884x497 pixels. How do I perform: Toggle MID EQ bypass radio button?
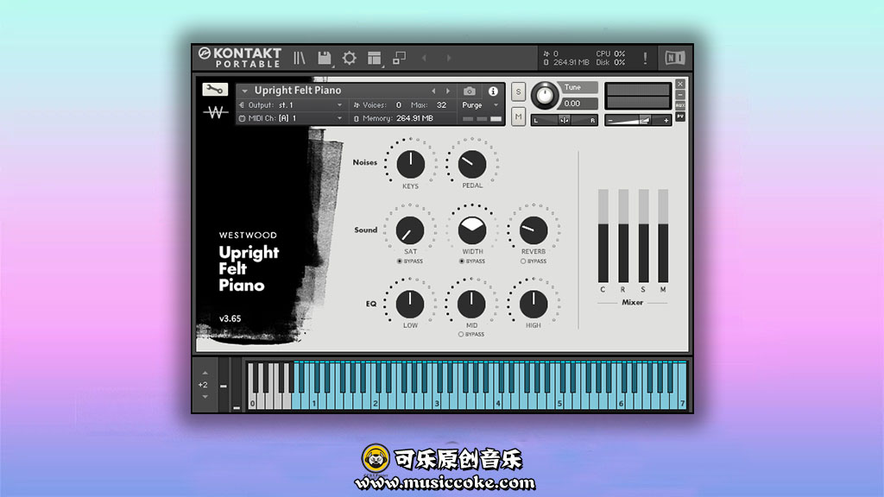pos(461,334)
